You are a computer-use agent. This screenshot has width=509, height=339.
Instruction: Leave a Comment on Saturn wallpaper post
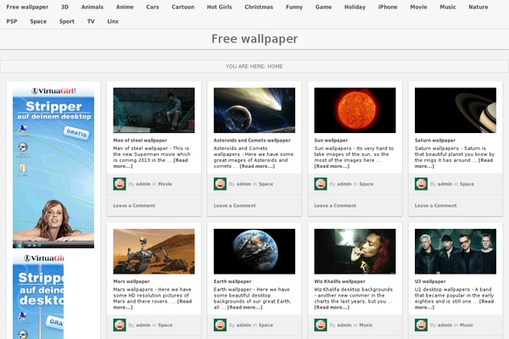(436, 206)
